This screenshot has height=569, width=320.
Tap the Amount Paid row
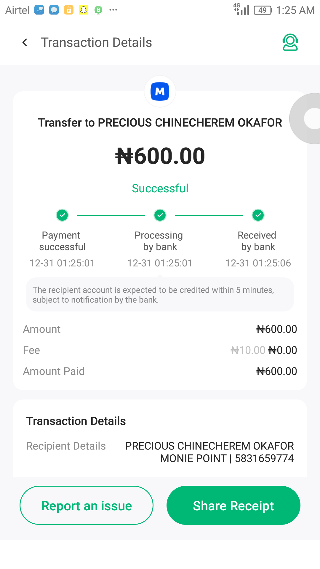160,371
